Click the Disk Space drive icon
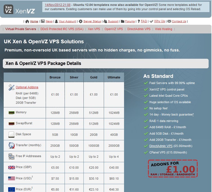 (11, 134)
